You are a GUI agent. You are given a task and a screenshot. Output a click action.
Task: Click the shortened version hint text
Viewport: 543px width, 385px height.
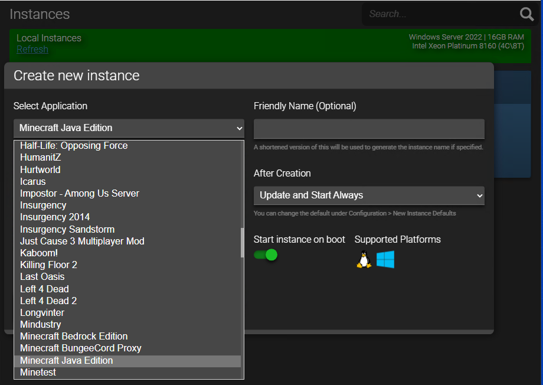point(368,147)
